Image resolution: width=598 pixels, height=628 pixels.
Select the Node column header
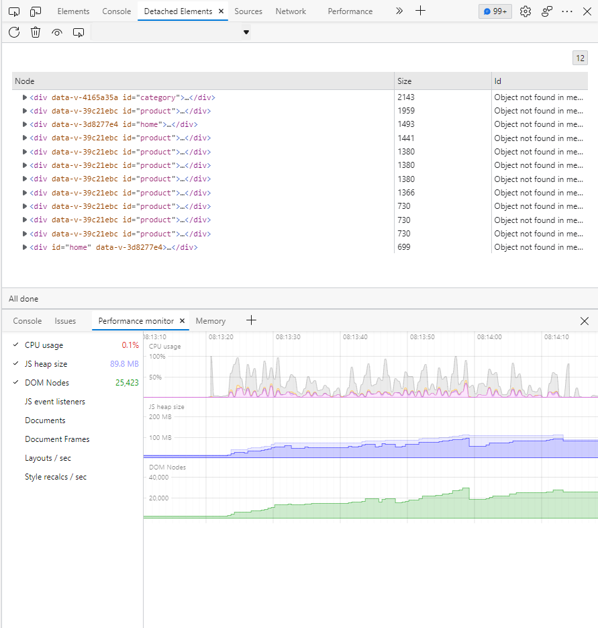point(24,81)
